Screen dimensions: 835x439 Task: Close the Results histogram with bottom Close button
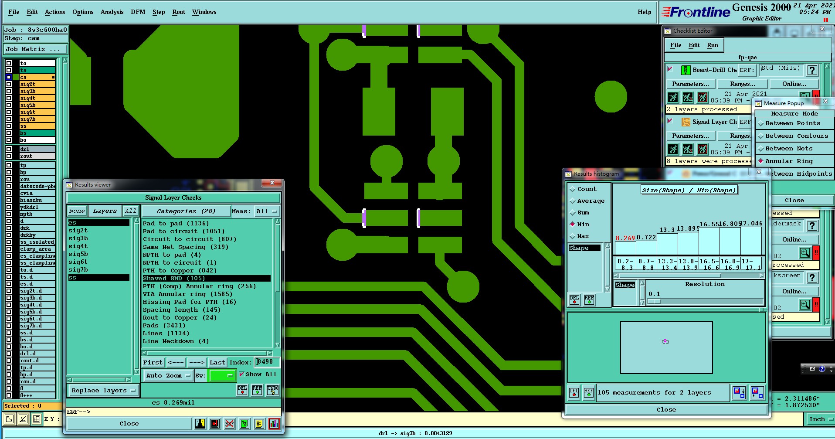[666, 410]
